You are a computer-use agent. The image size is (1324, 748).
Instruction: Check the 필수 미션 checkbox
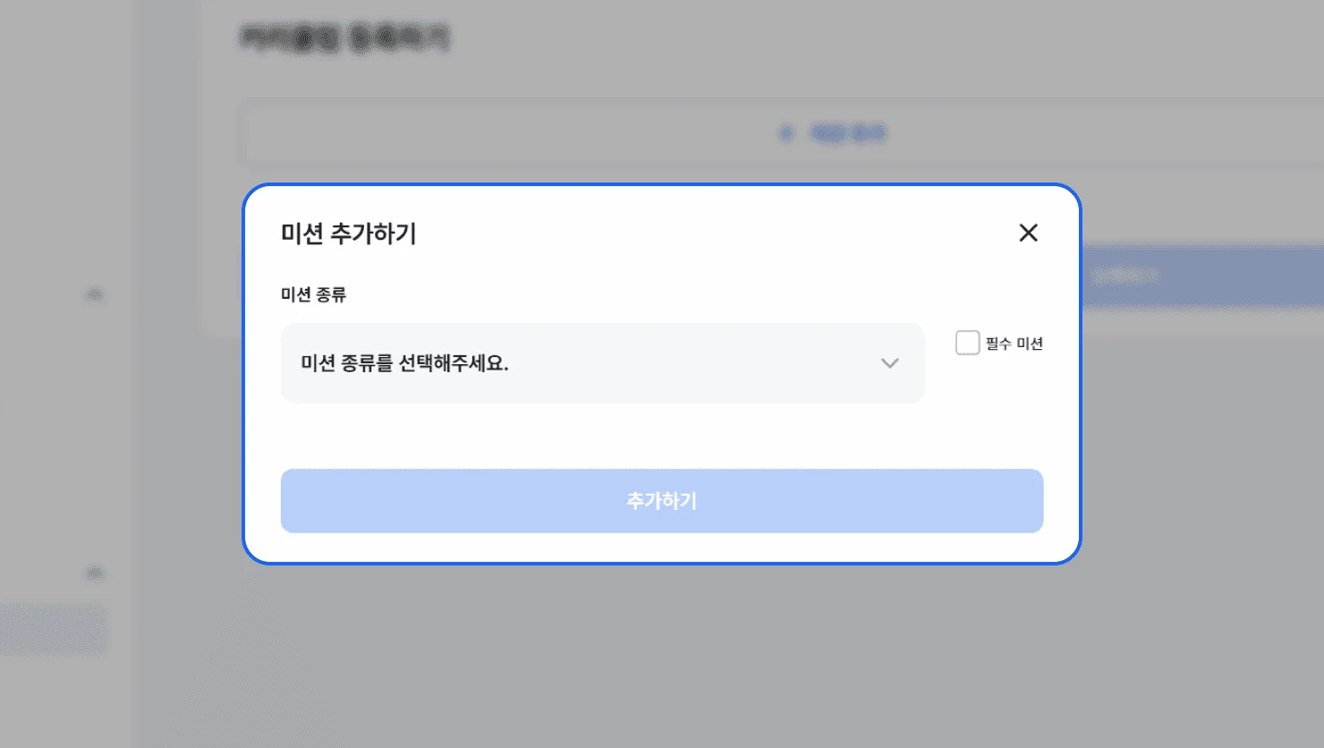[x=967, y=343]
